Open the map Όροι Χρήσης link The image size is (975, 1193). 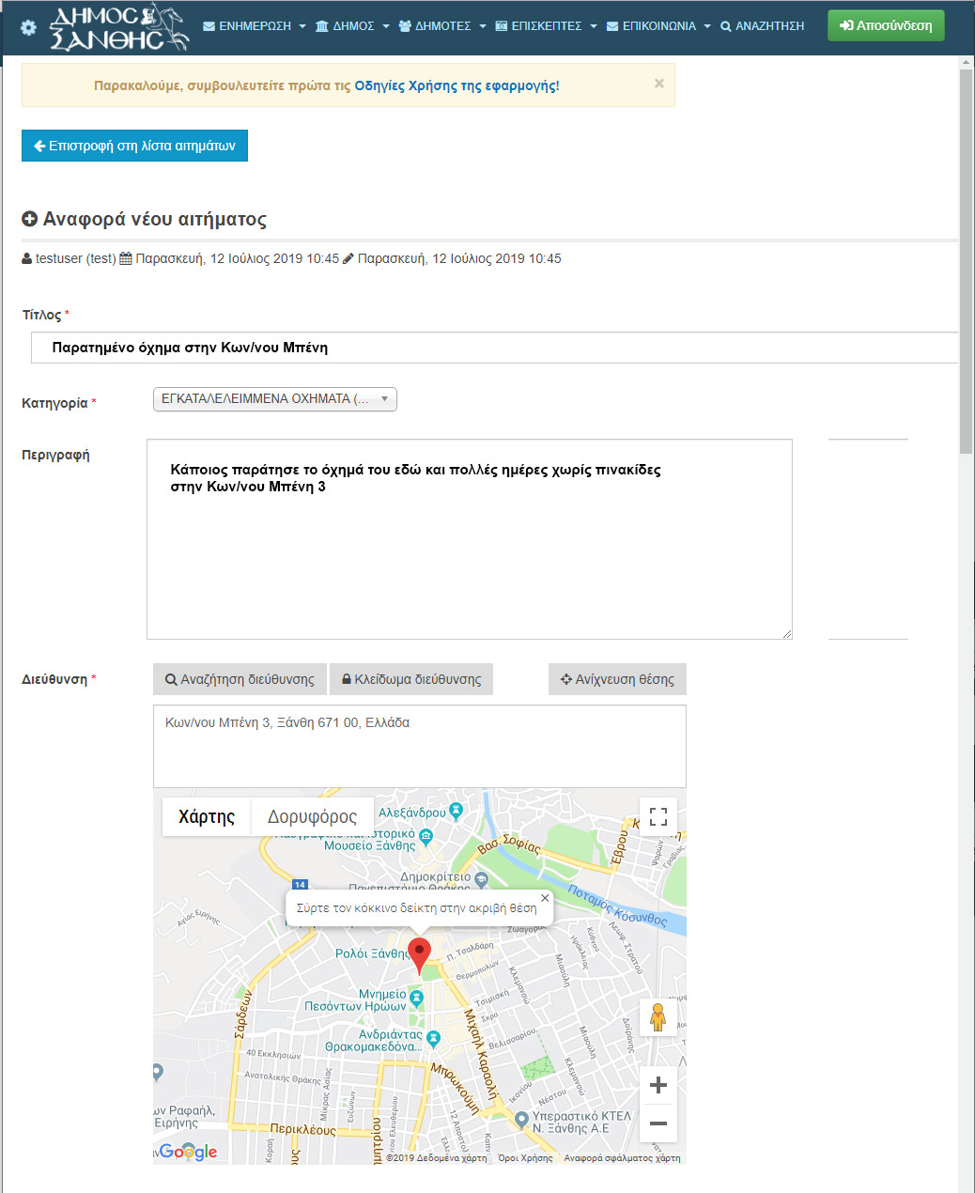[525, 1158]
